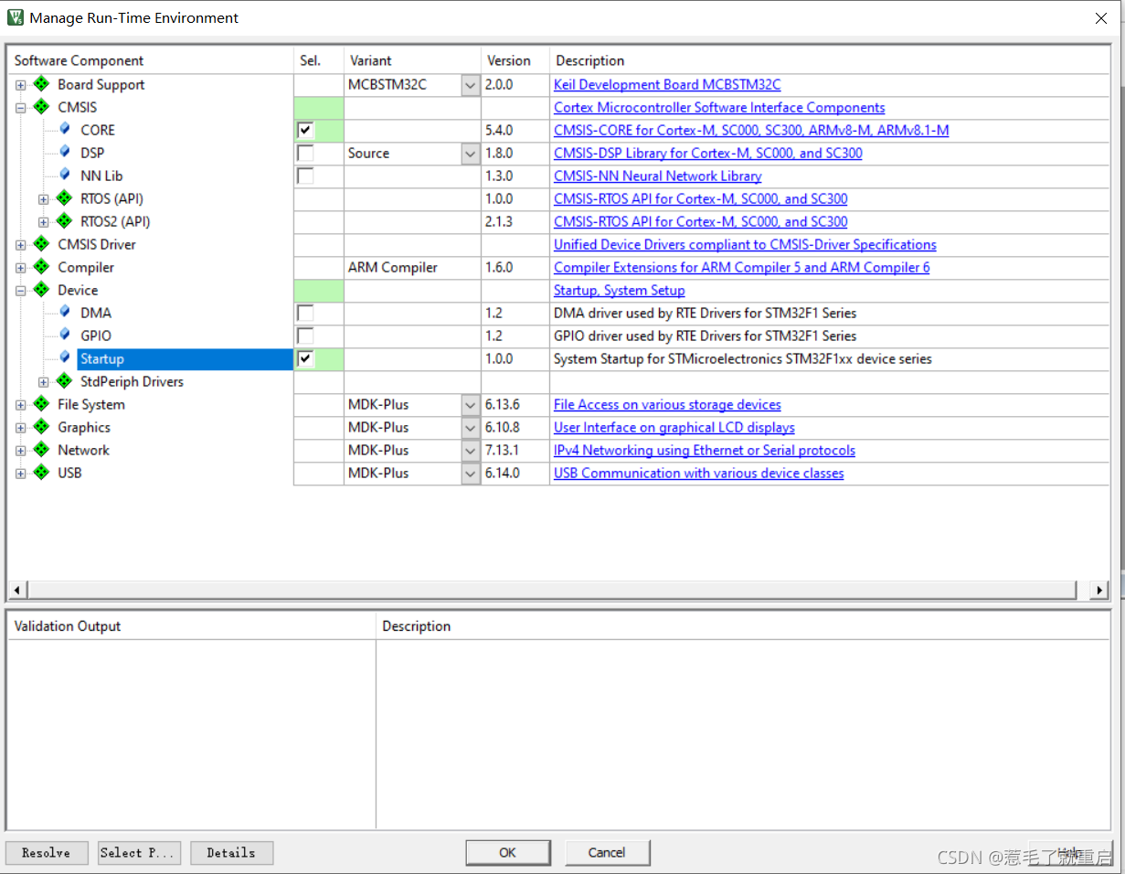Open the USB MDK-Plus variant dropdown
Screen dimensions: 1125x874
click(x=470, y=474)
